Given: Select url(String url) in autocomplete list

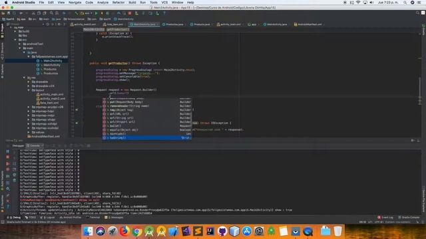Looking at the screenshot, I should tap(146, 118).
